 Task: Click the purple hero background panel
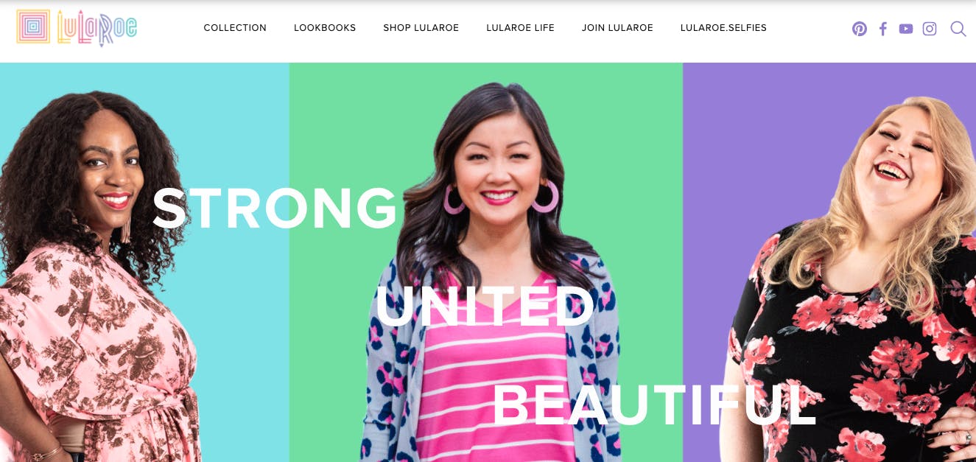[744, 147]
